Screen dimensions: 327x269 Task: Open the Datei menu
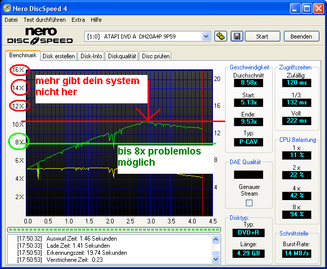pyautogui.click(x=11, y=20)
